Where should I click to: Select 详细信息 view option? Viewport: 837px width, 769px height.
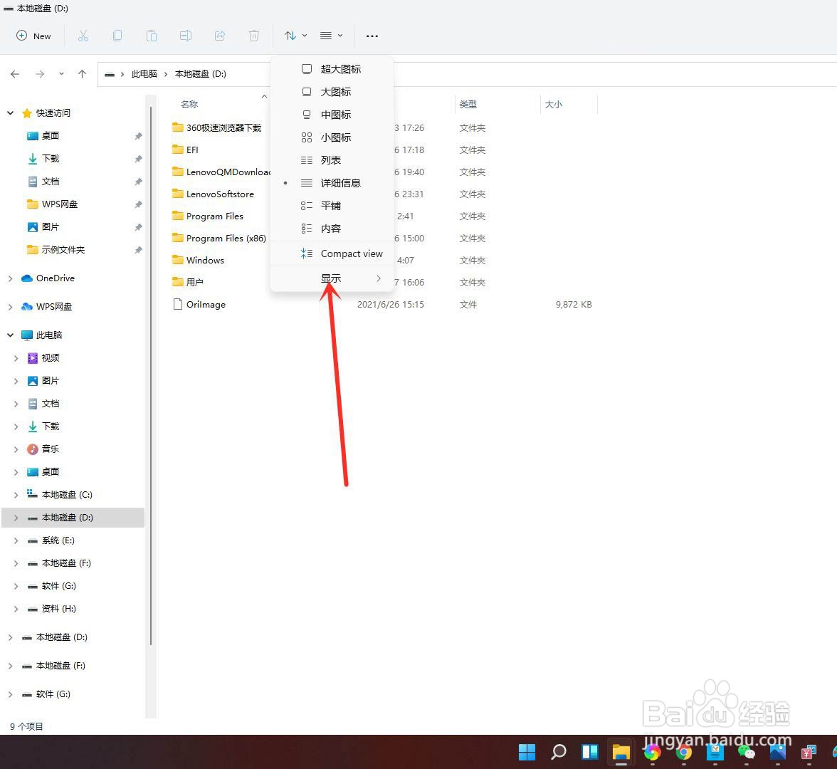coord(332,183)
